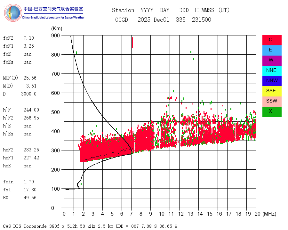Click the B0 value 49.66
The image size is (288, 230).
coord(30,198)
